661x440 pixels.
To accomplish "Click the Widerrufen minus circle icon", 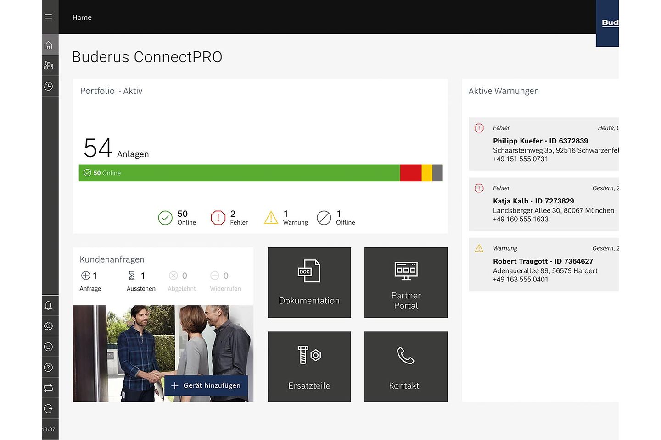I will click(x=215, y=275).
